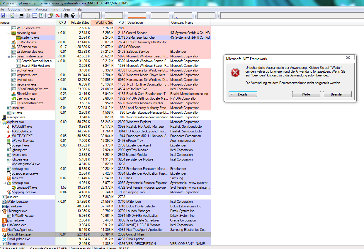Viewport: 364px width, 249px height.
Task: Click the daemonu.exe NVIDIA icon
Action: tap(14, 98)
